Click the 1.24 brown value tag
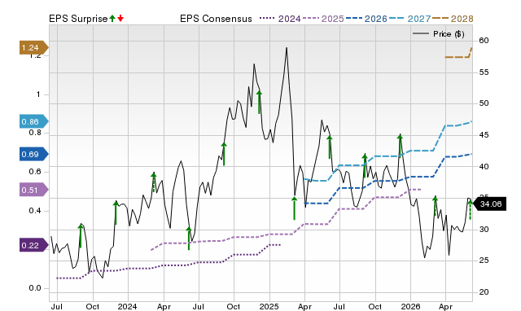This screenshot has height=311, width=521. [34, 48]
